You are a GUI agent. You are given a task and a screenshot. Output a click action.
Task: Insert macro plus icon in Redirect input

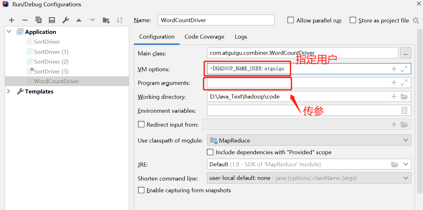(394, 124)
